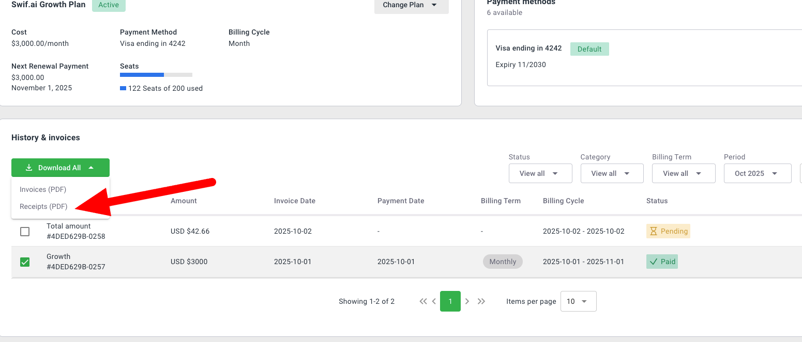Choose Receipts (PDF) from download menu

point(44,206)
